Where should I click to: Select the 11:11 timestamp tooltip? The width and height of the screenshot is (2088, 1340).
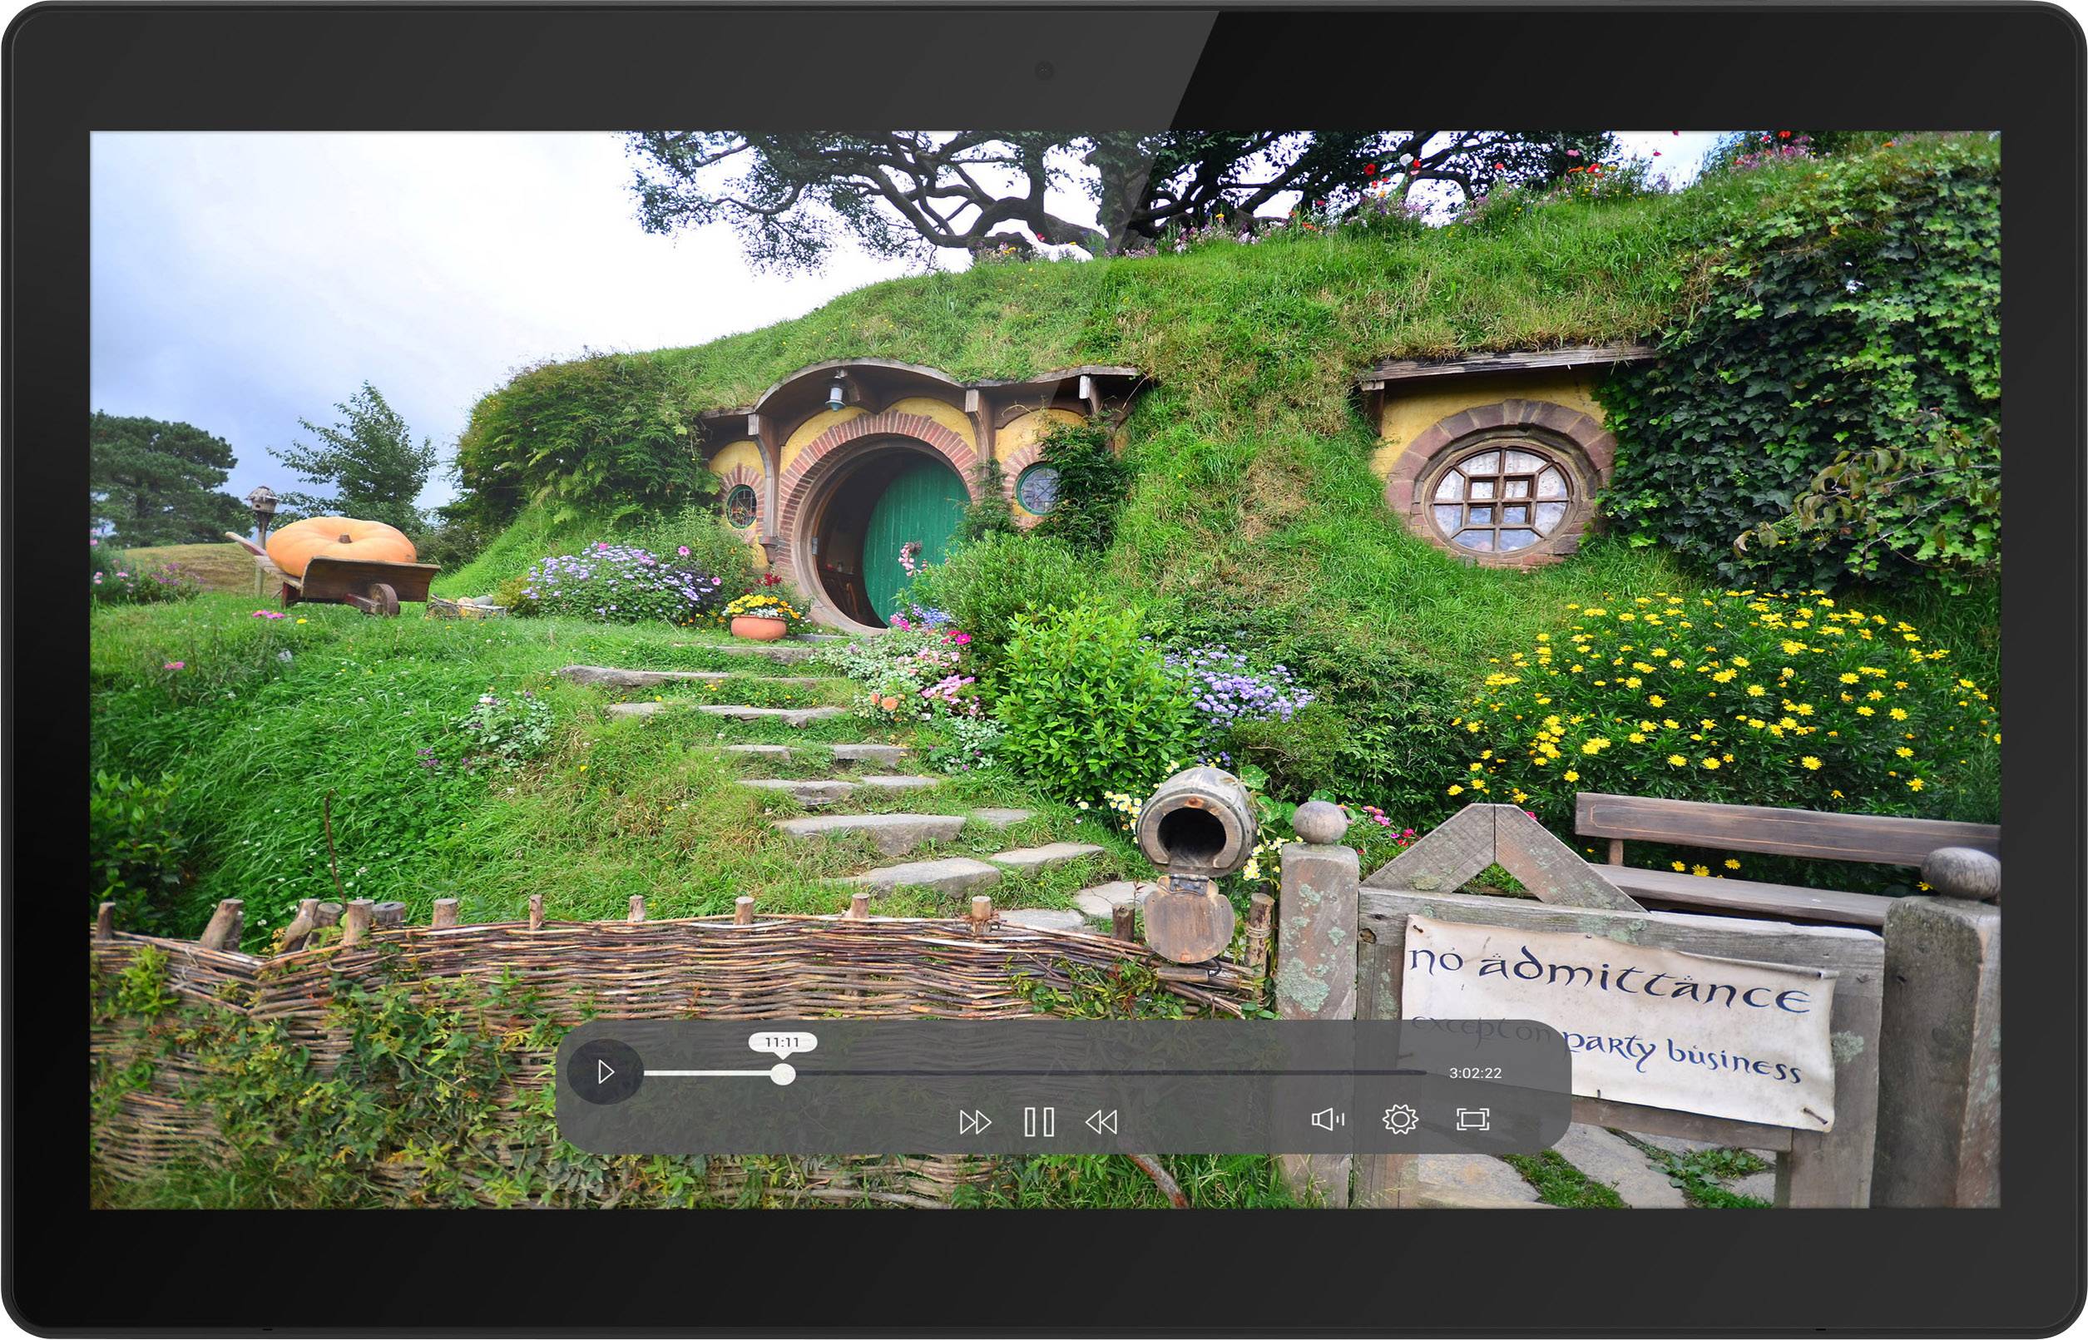coord(782,1041)
